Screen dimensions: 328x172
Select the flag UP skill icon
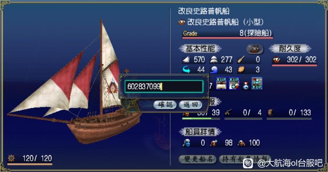click(x=257, y=83)
